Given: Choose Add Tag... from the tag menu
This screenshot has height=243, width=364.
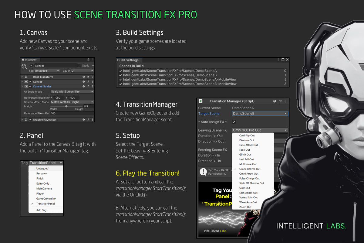Looking at the screenshot, I should [46, 210].
